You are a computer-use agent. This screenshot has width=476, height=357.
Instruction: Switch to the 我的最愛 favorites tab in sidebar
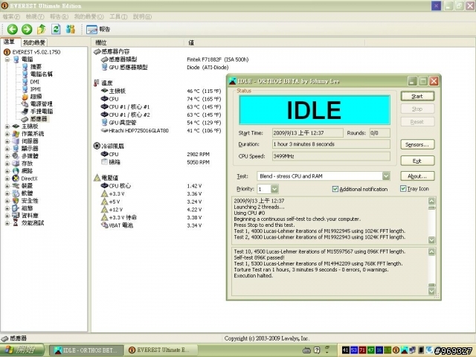click(x=34, y=42)
